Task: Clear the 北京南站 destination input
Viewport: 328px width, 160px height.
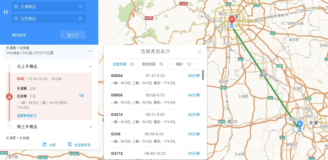Action: (80, 18)
